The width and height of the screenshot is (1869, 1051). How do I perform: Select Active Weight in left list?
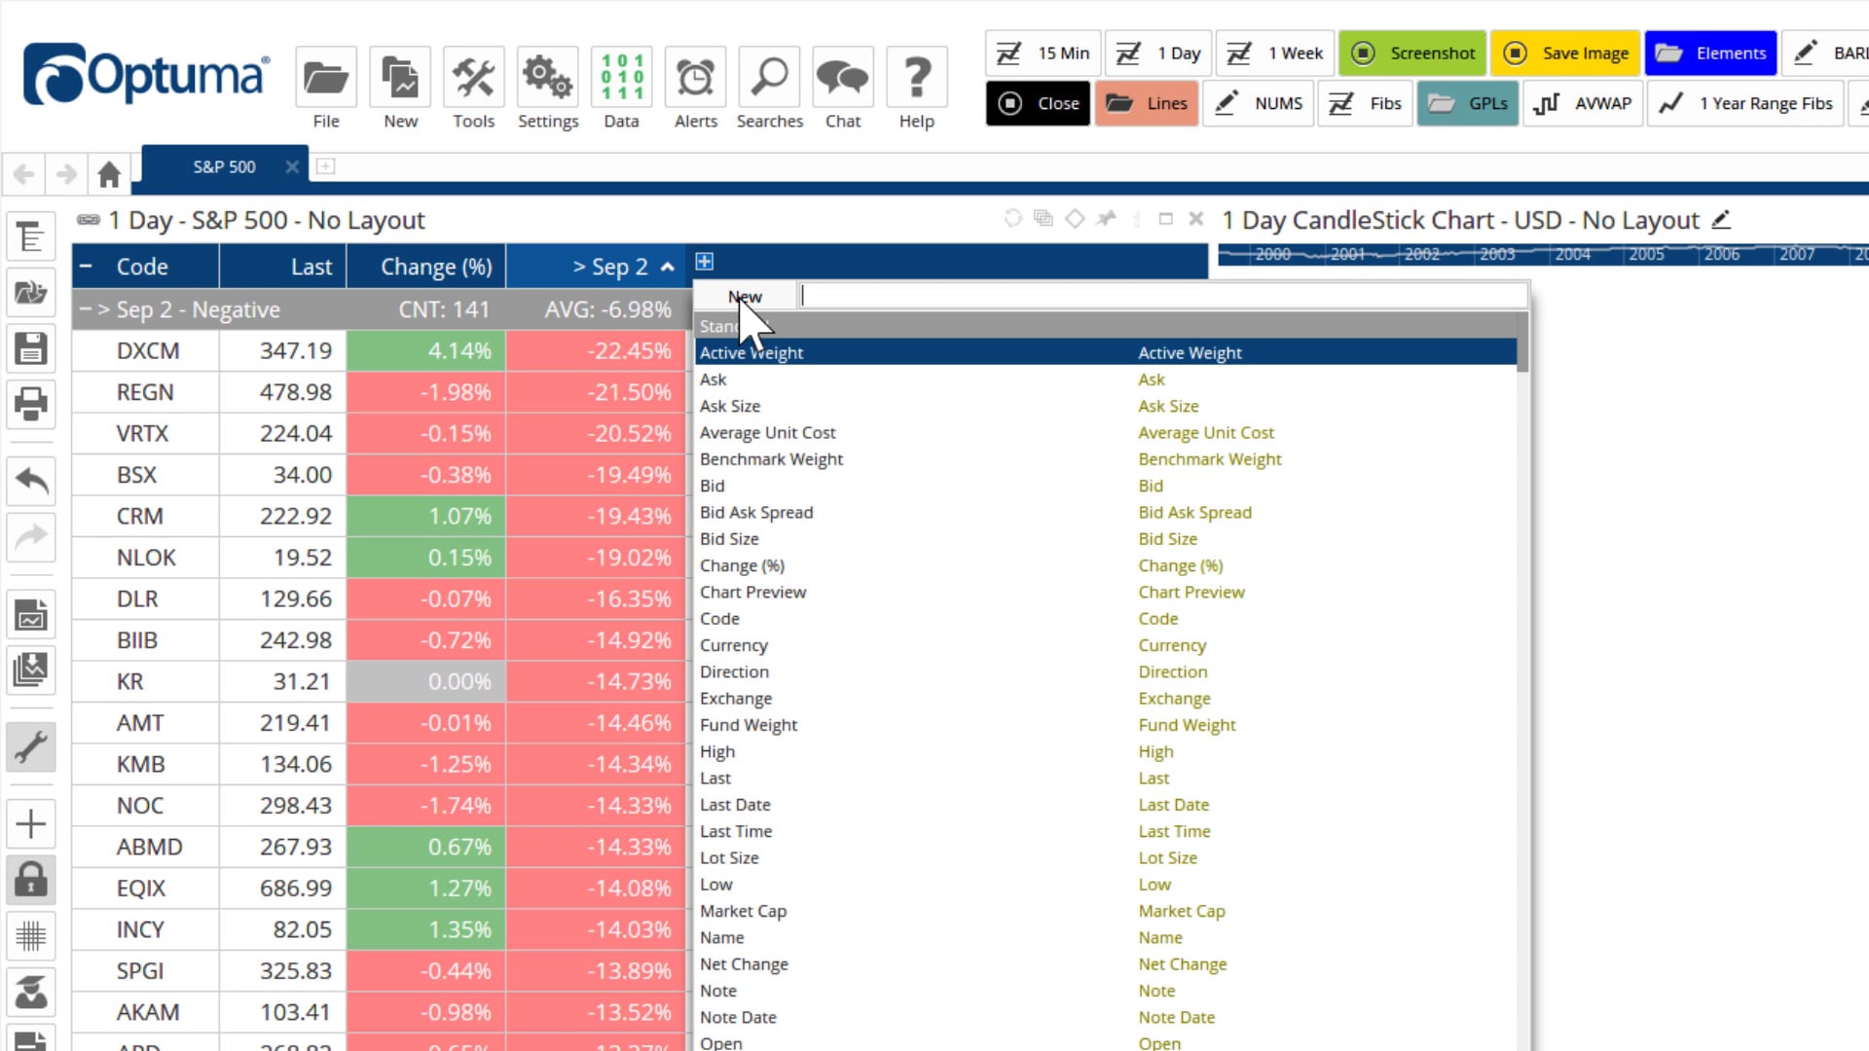coord(751,352)
